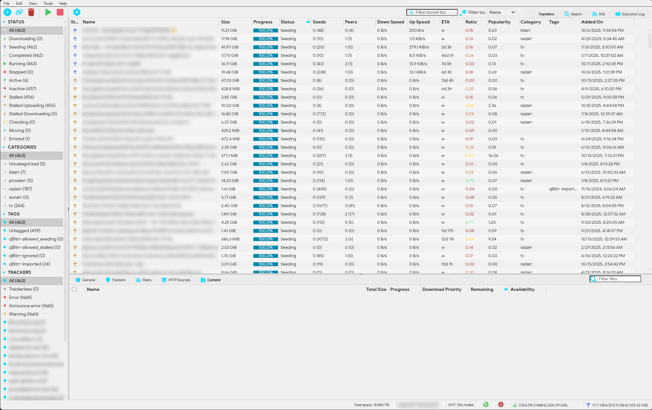Delete the selected torrent
The height and width of the screenshot is (410, 652).
point(31,12)
